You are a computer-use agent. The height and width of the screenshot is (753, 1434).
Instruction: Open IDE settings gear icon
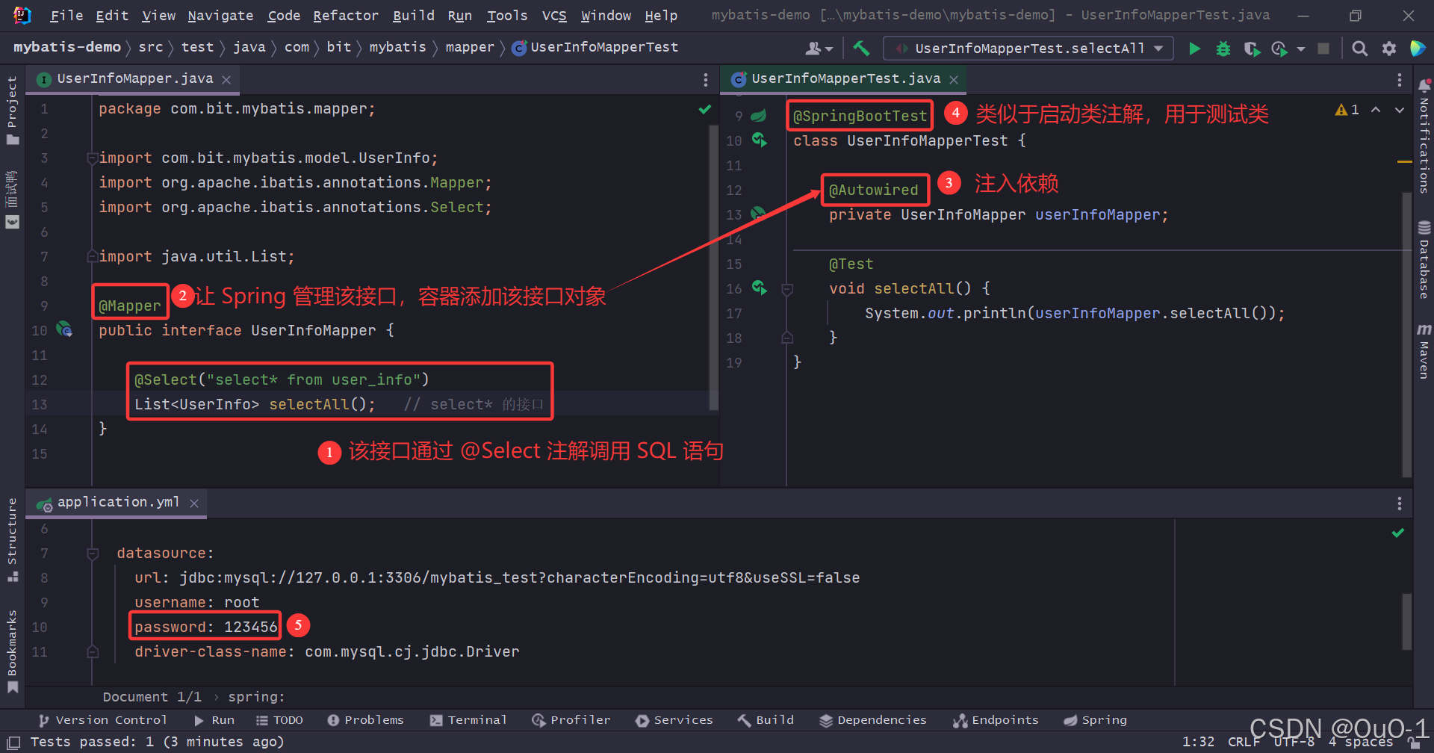pyautogui.click(x=1389, y=49)
